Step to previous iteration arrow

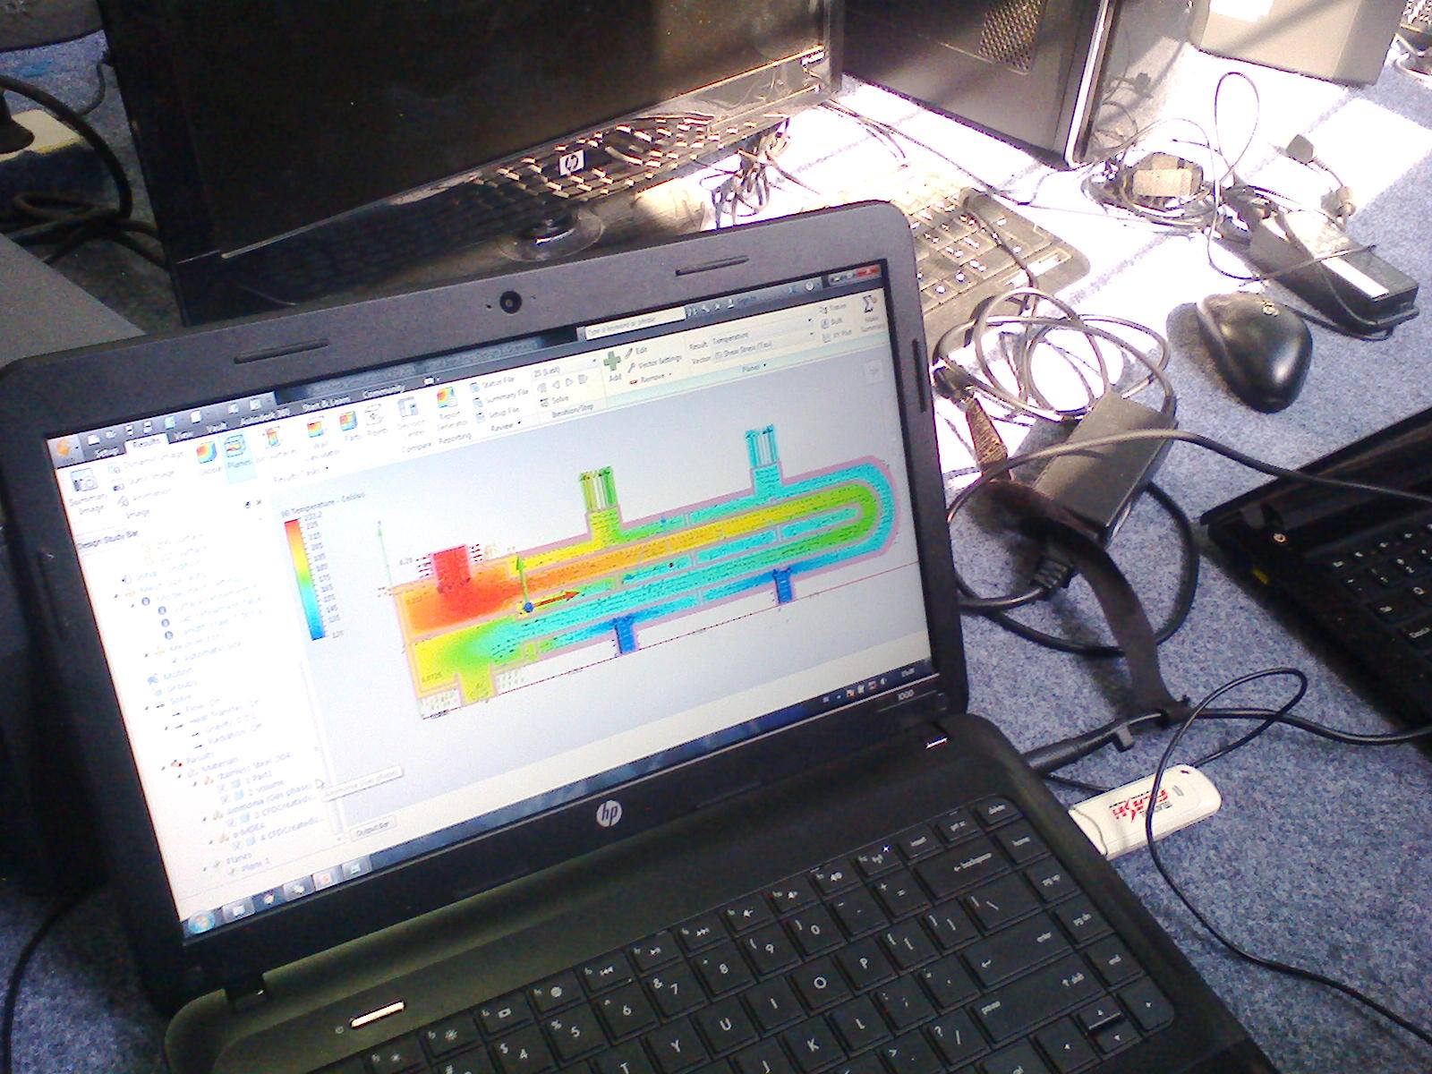(556, 384)
